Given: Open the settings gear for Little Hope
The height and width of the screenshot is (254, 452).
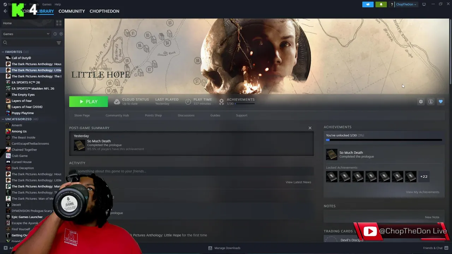Looking at the screenshot, I should [421, 102].
